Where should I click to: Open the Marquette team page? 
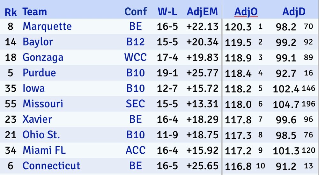[47, 26]
